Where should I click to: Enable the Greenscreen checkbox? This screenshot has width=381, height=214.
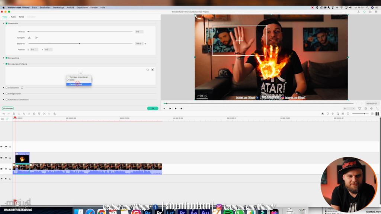click(x=7, y=88)
